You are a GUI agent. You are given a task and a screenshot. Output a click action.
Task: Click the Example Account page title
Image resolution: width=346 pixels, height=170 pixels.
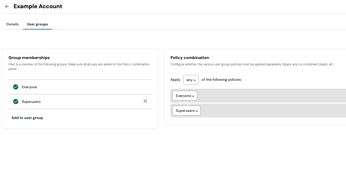pyautogui.click(x=38, y=6)
